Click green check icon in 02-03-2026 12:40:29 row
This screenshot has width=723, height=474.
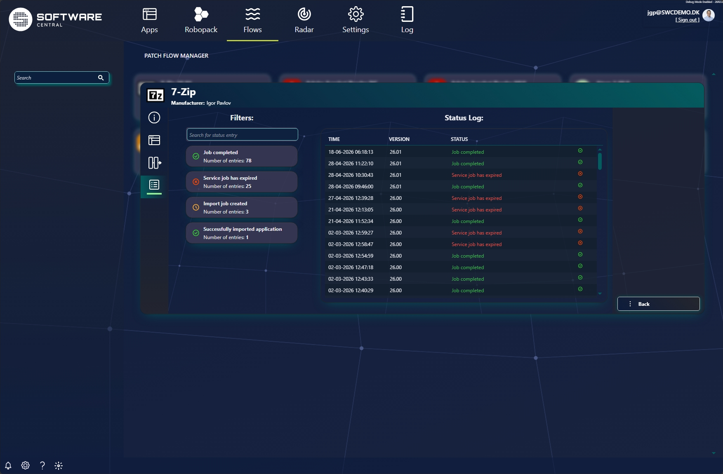(x=580, y=289)
